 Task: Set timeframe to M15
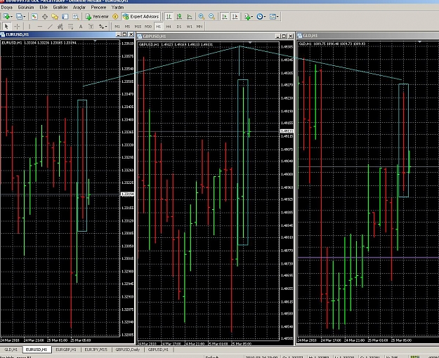coord(138,27)
